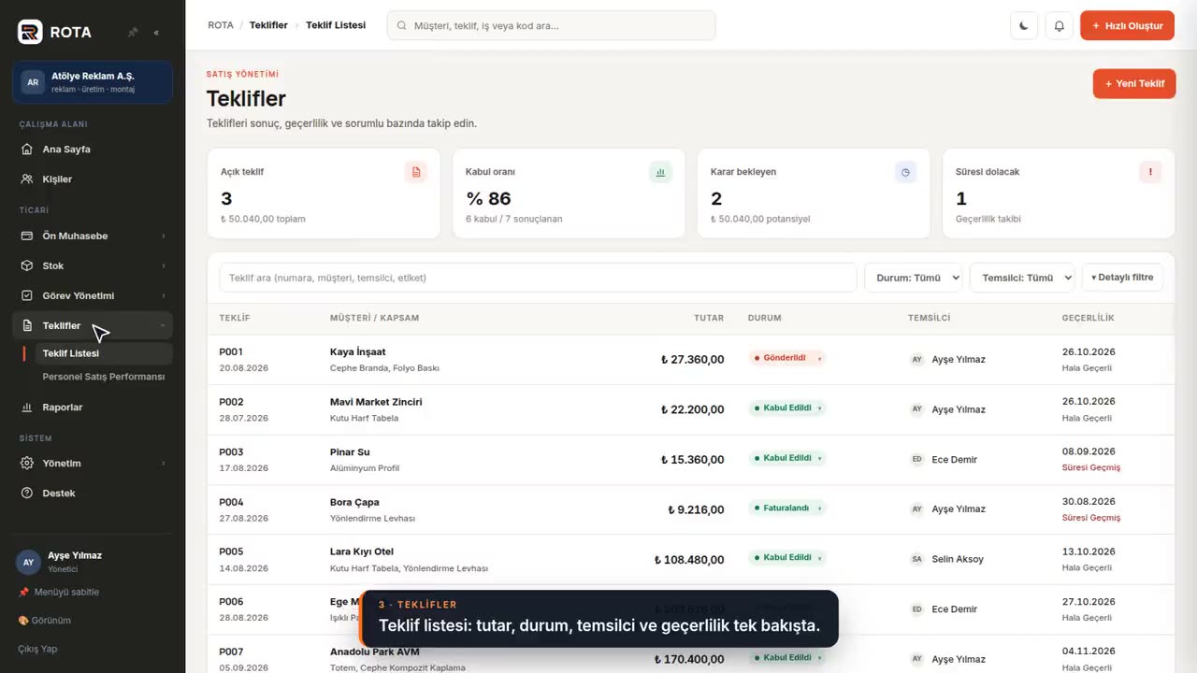Screen dimensions: 1197x673
Task: Sort the table by the Tutar column header
Action: pyautogui.click(x=708, y=318)
